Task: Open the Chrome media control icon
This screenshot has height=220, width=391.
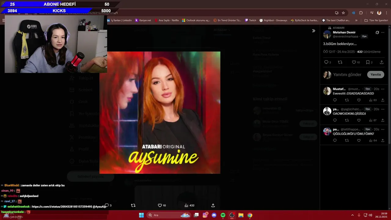Action: click(372, 13)
